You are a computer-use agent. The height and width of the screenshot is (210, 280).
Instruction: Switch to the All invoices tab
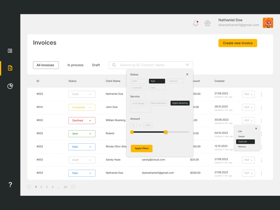(46, 65)
